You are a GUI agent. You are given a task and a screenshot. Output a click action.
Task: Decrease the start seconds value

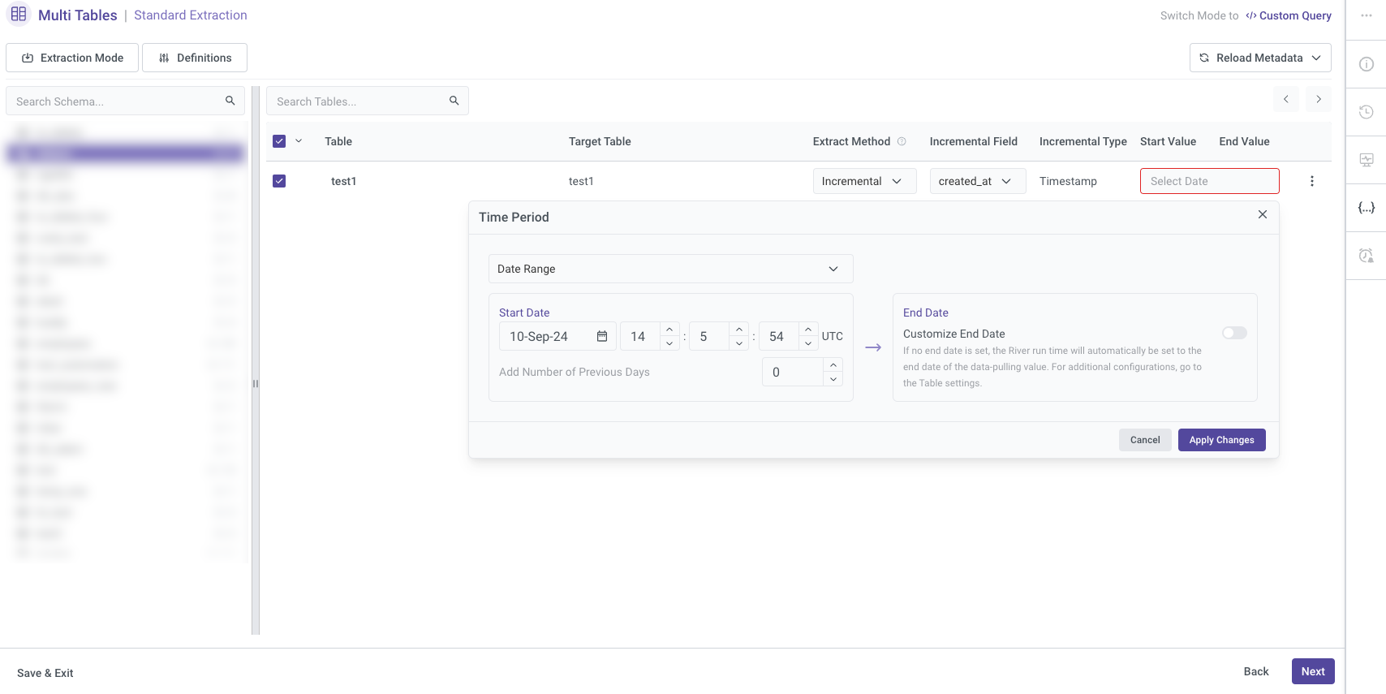pyautogui.click(x=808, y=343)
